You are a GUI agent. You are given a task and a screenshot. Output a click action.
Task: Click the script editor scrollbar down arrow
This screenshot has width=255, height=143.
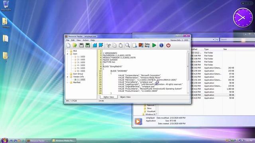point(188,93)
